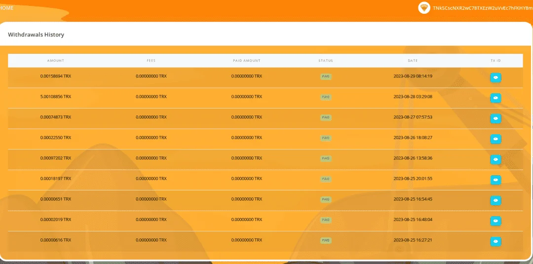Image resolution: width=533 pixels, height=264 pixels.
Task: Select the PAID badge dated 2023-08-28 03:29:08
Action: click(326, 97)
